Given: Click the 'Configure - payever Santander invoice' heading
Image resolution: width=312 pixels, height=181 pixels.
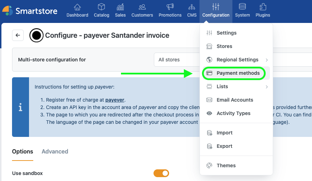Looking at the screenshot, I should pos(107,35).
